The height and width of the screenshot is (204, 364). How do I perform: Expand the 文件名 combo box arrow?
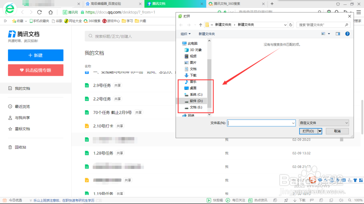click(x=293, y=123)
